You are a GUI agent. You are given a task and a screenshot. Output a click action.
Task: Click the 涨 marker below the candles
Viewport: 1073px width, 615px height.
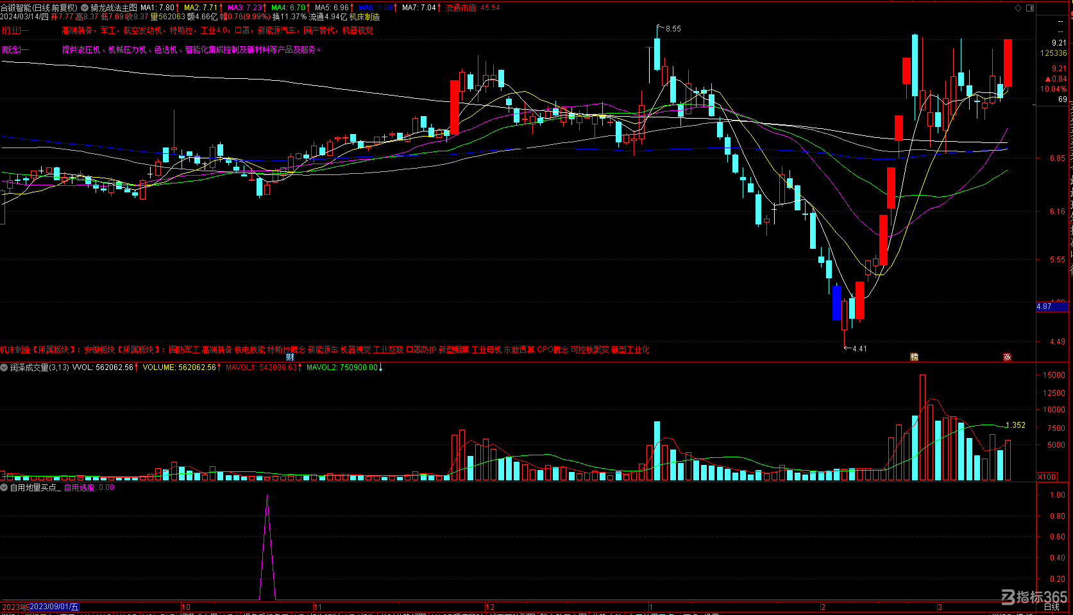click(1007, 357)
